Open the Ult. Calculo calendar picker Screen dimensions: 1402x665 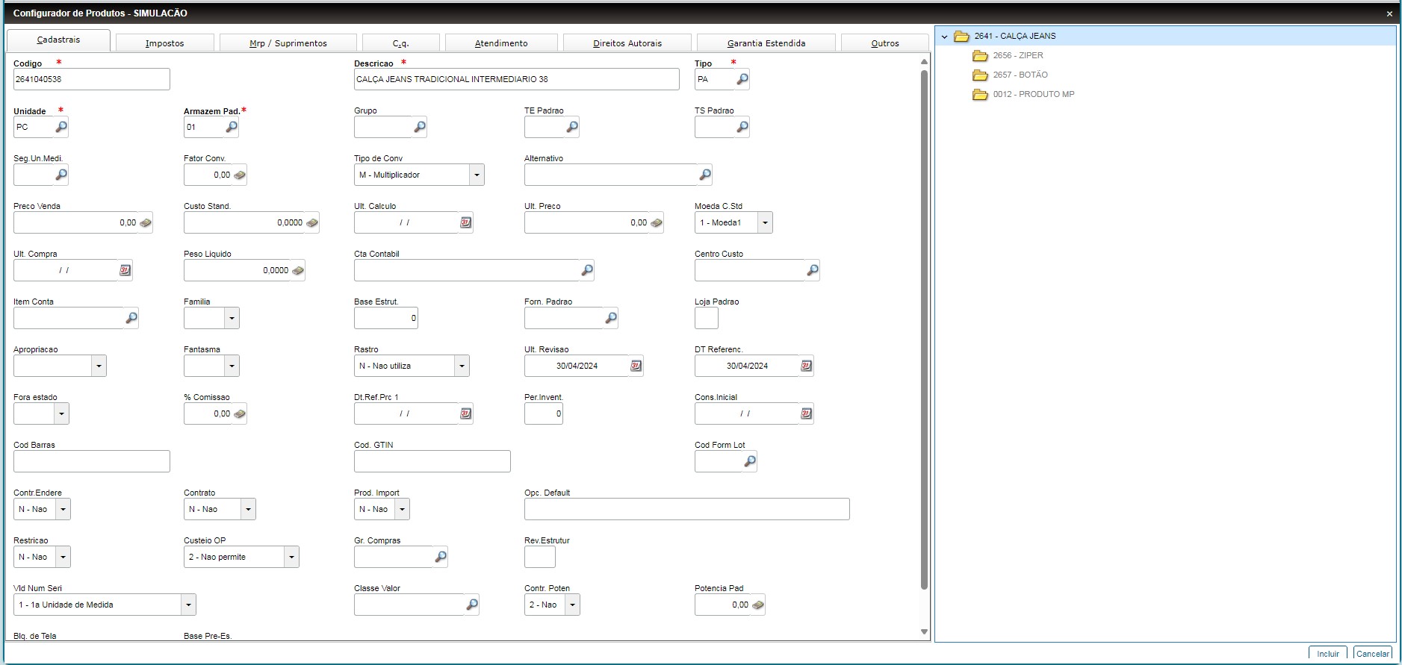point(466,222)
